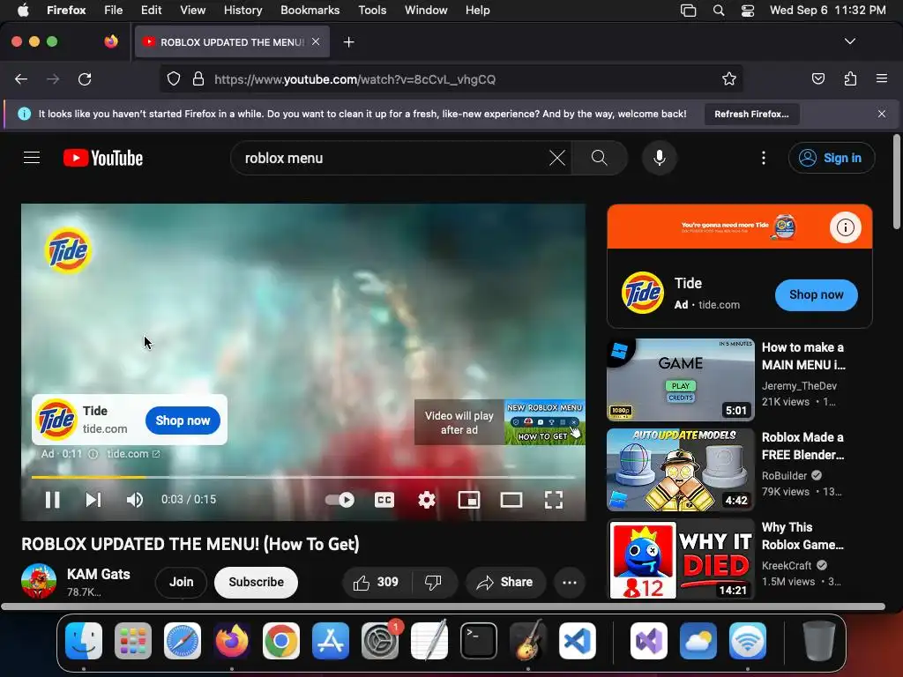Viewport: 903px width, 677px height.
Task: Click Refresh Firefox… button
Action: click(751, 114)
